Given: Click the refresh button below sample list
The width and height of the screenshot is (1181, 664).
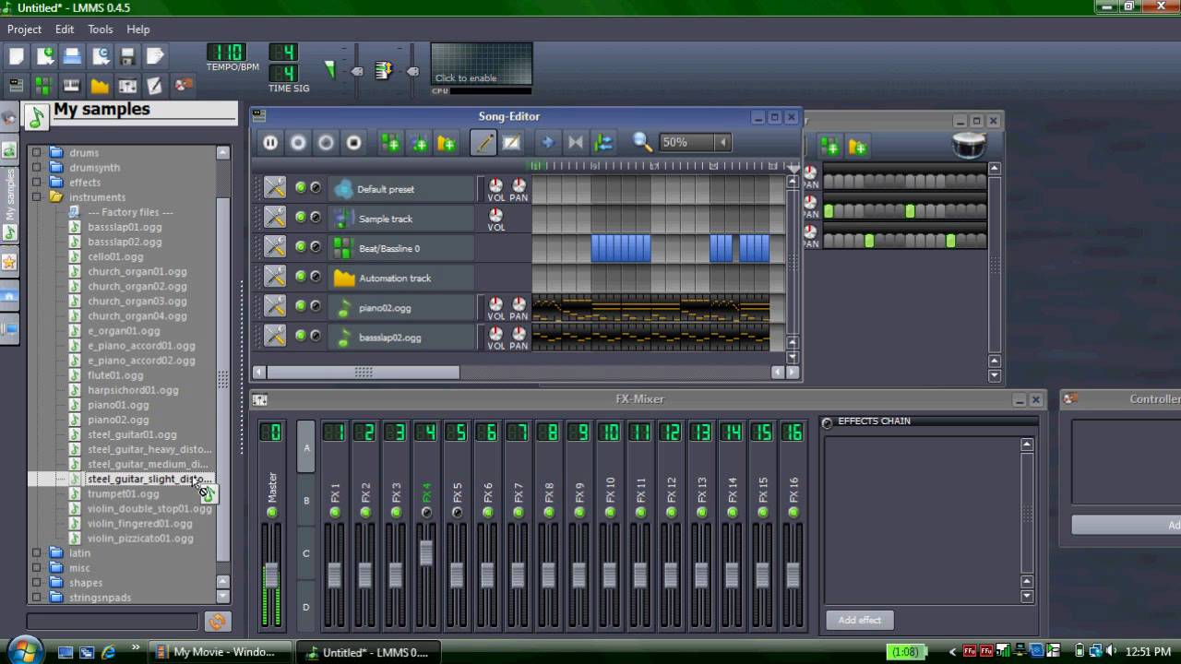Looking at the screenshot, I should click(x=218, y=622).
